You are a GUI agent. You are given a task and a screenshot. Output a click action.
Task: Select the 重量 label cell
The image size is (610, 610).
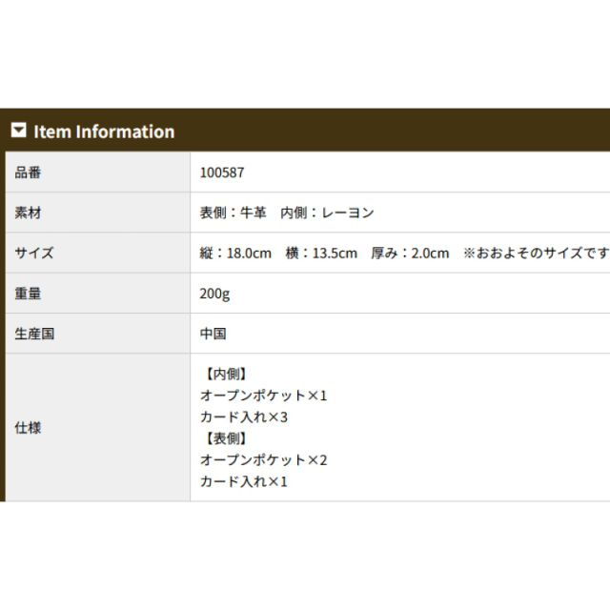pos(97,294)
